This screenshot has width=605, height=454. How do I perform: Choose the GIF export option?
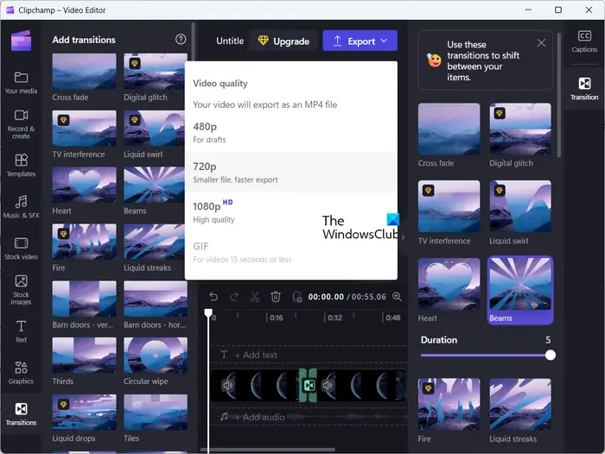(x=291, y=252)
